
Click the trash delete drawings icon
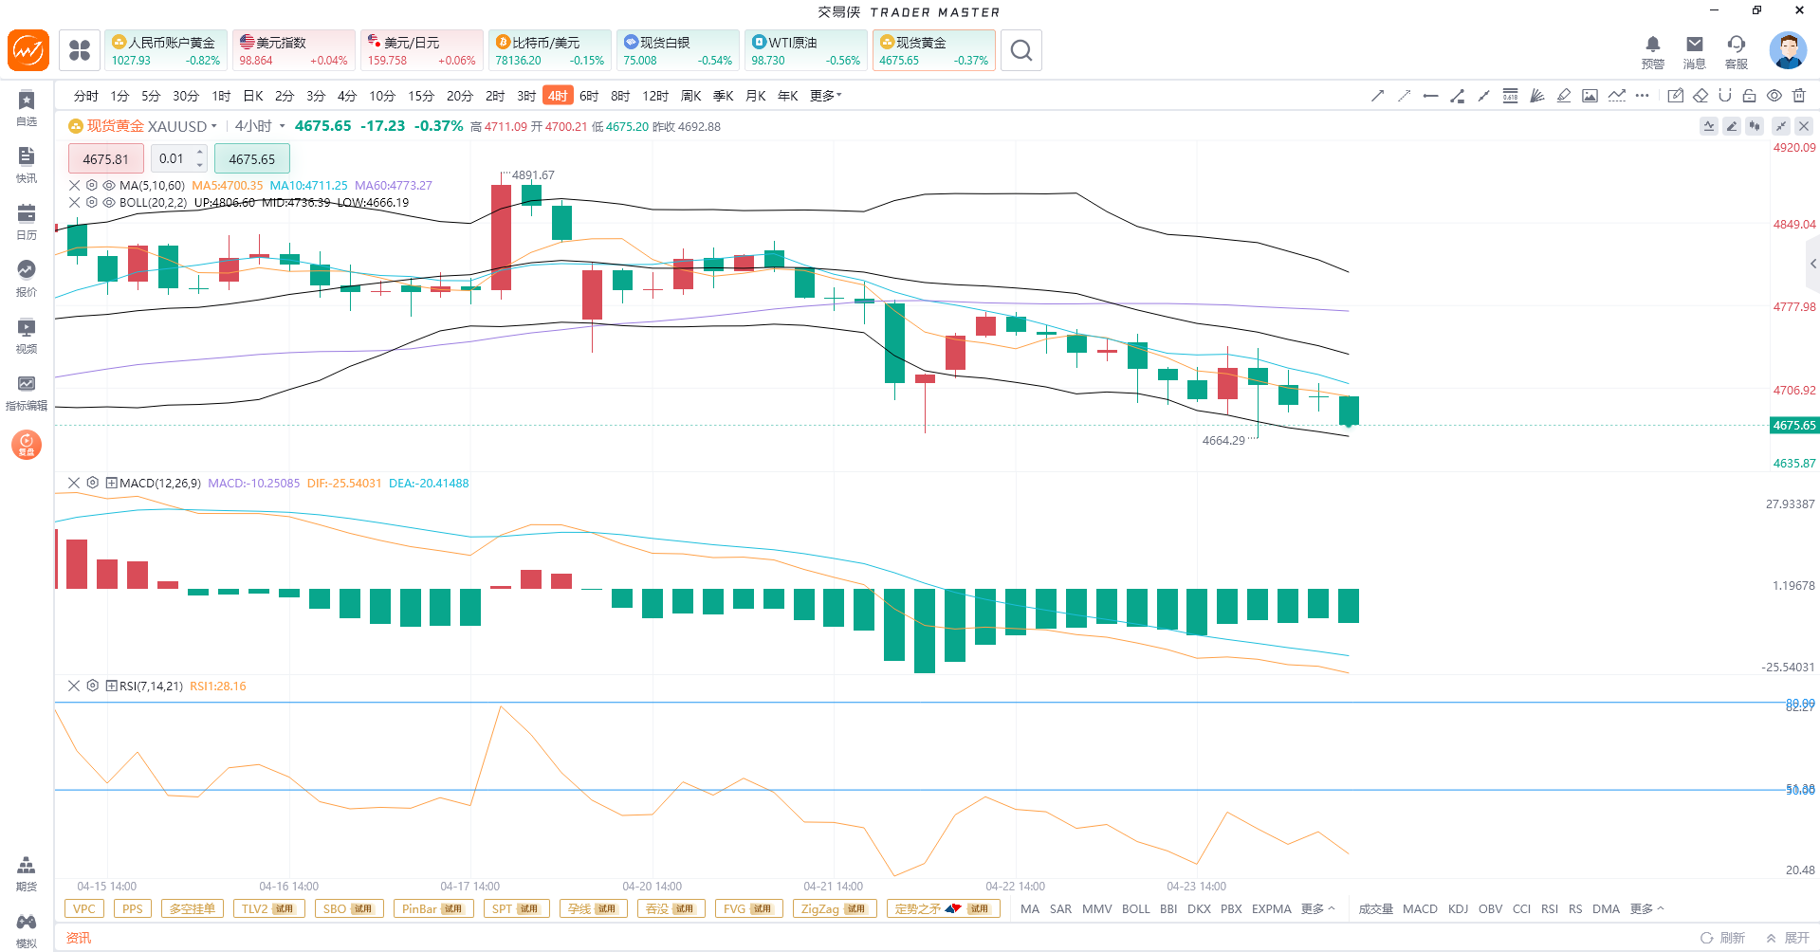point(1799,96)
